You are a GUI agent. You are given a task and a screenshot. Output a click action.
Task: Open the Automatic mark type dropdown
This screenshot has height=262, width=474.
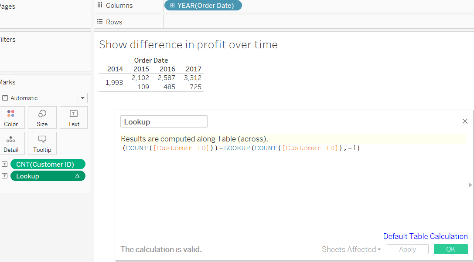(x=82, y=98)
